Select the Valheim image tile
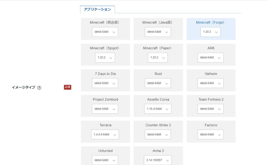267x165 pixels. coord(211,74)
